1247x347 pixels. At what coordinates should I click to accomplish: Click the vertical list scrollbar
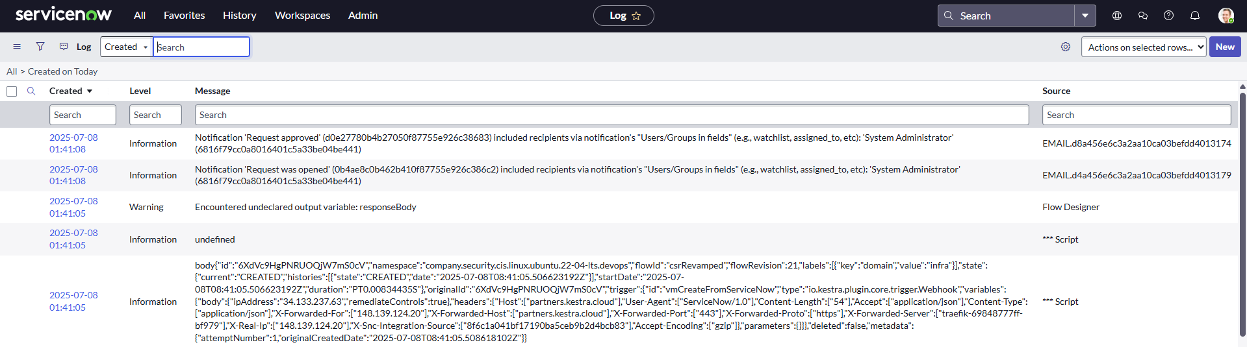coord(1242,214)
